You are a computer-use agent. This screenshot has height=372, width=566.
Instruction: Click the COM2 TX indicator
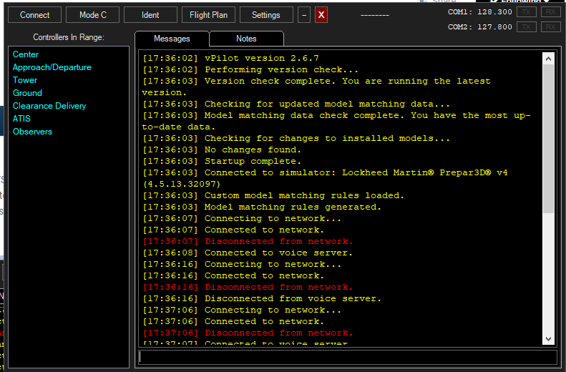[526, 27]
